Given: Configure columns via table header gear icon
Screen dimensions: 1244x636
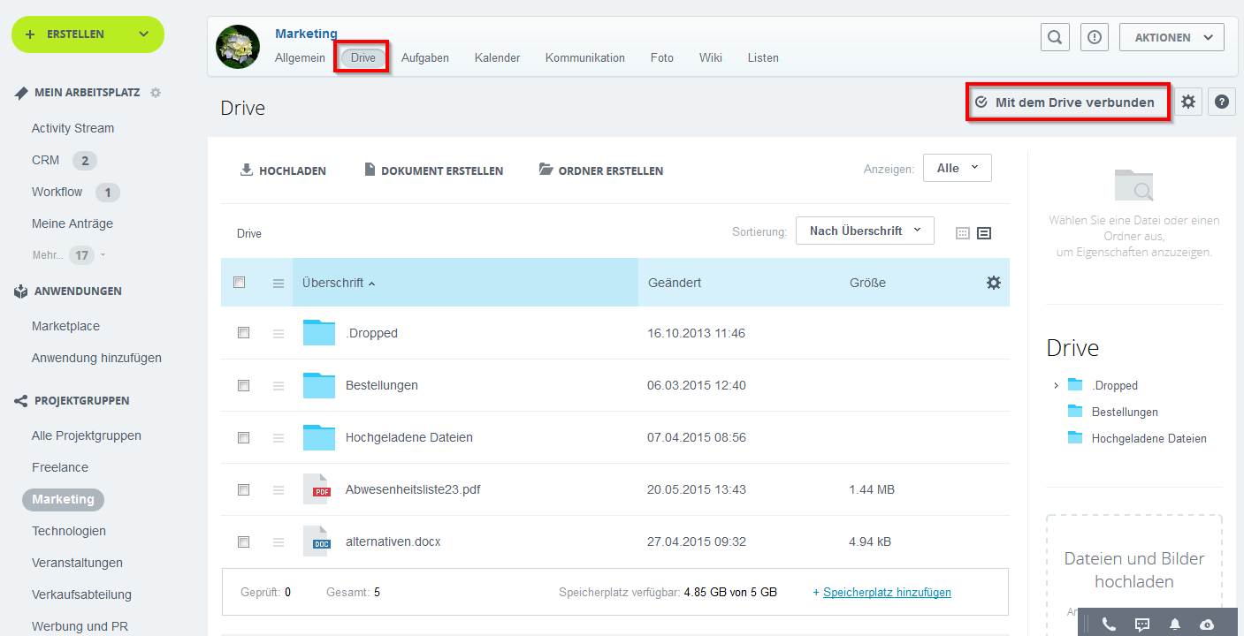Looking at the screenshot, I should [x=994, y=282].
